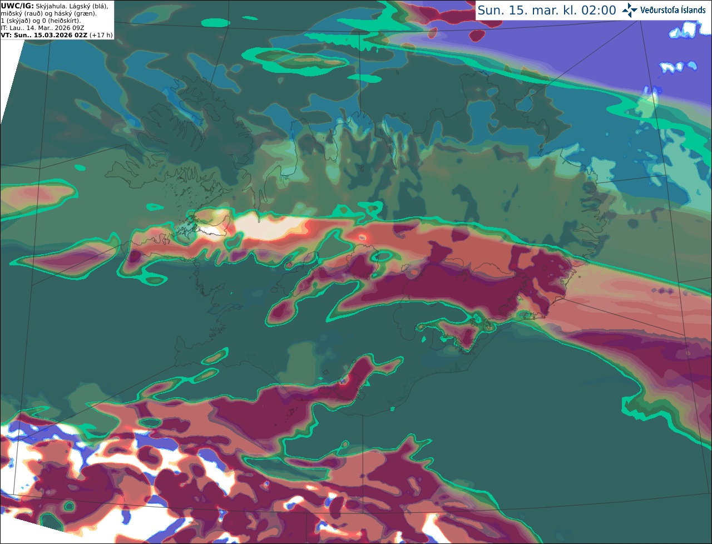This screenshot has width=712, height=544.
Task: Click the Veðurstofa Íslands logo symbol
Action: [x=630, y=10]
